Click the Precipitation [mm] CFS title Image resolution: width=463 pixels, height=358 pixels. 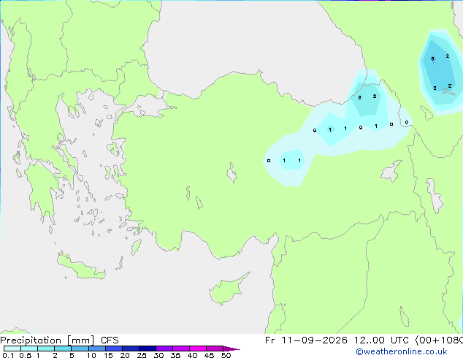[x=59, y=340]
